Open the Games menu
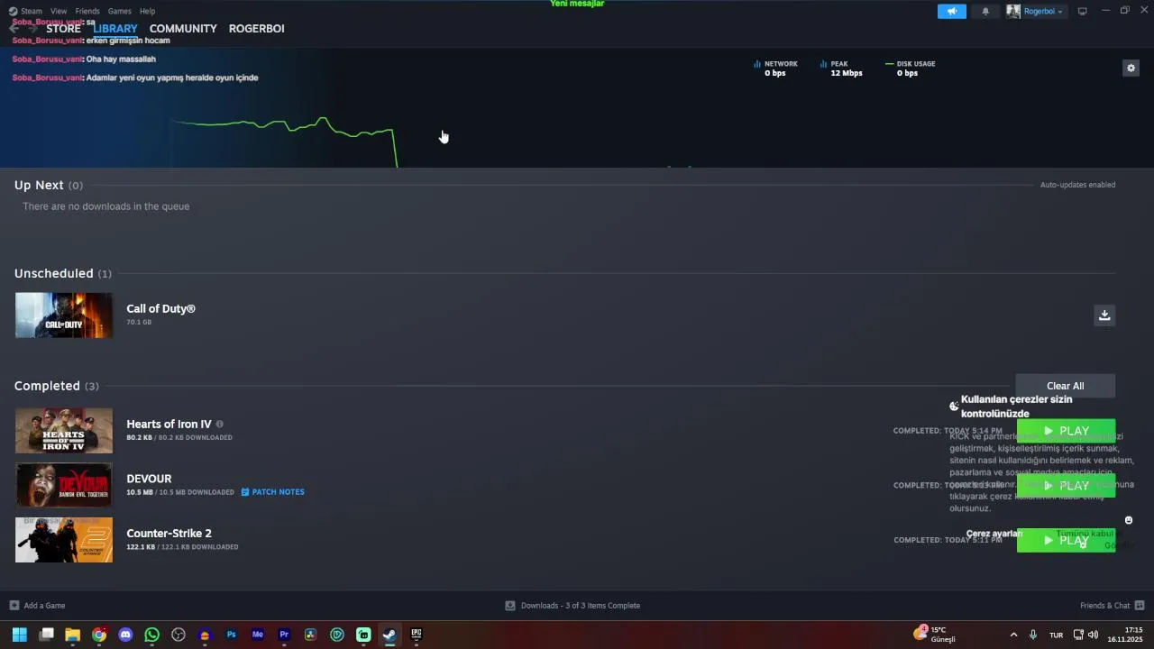The height and width of the screenshot is (649, 1154). click(119, 11)
